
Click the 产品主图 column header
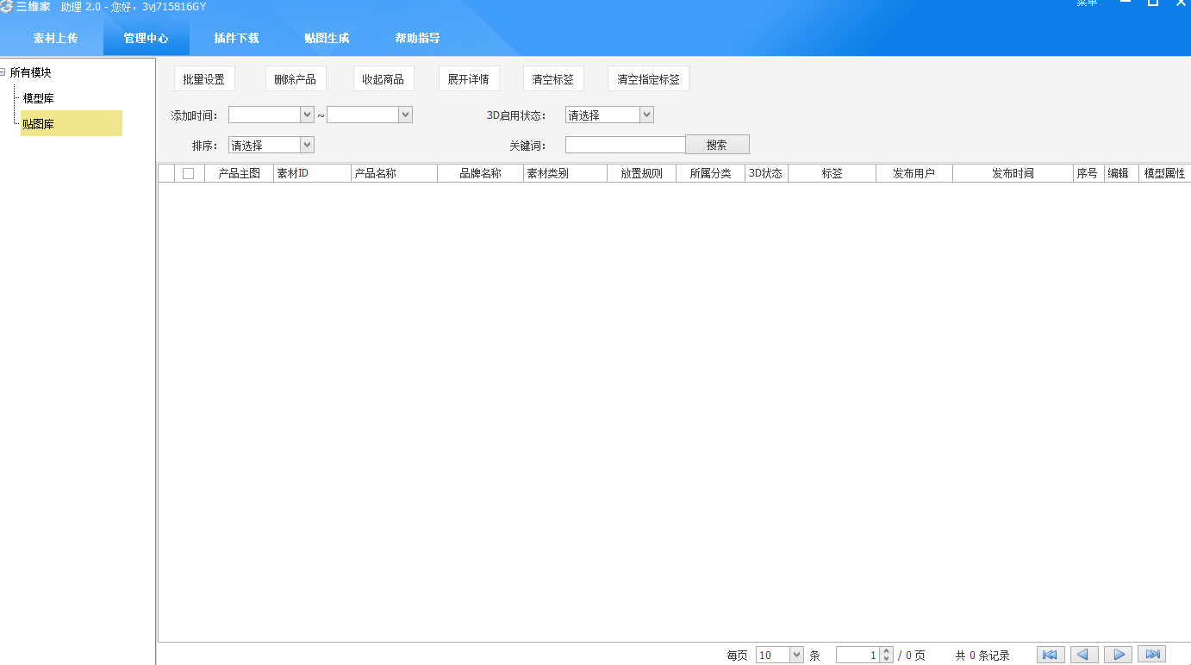[240, 173]
